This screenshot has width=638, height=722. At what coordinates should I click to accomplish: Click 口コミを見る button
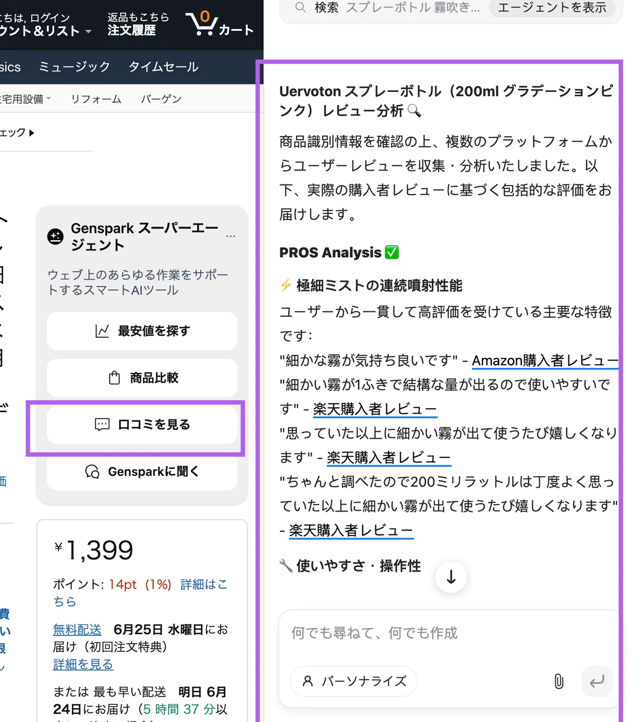[x=142, y=424]
